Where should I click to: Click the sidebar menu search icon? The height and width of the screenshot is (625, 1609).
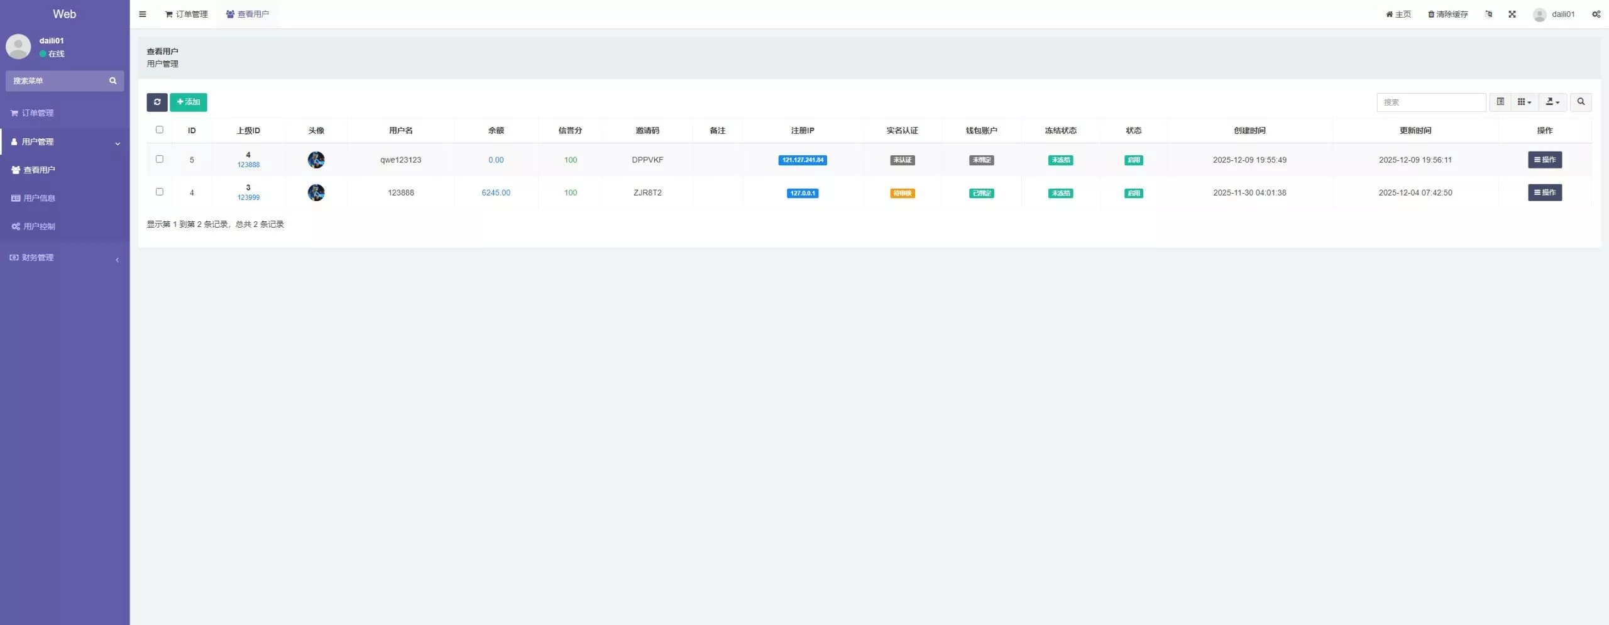tap(113, 80)
